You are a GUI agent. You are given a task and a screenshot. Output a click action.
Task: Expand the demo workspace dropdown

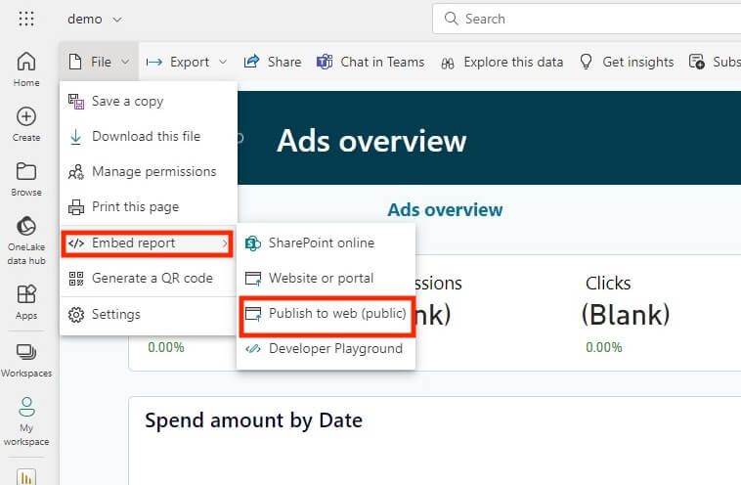tap(95, 19)
